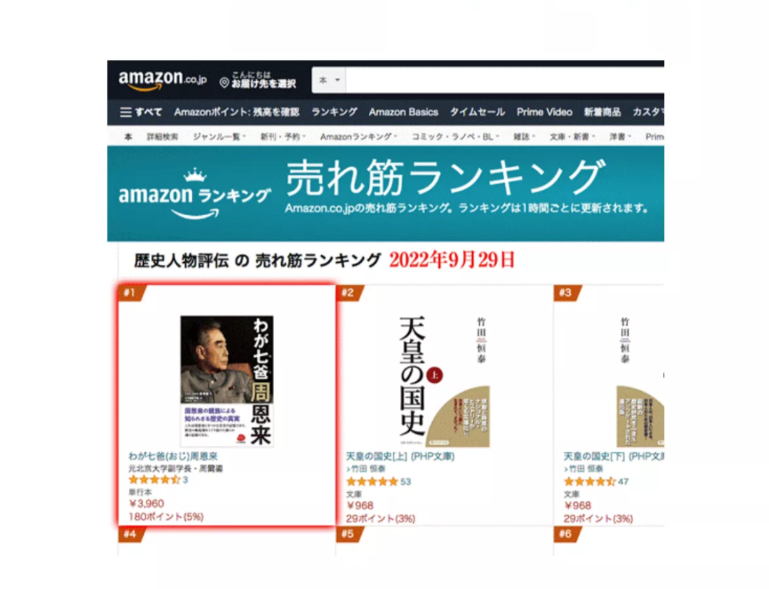Open the 本 search category dropdown
This screenshot has height=589, width=769.
pyautogui.click(x=328, y=80)
